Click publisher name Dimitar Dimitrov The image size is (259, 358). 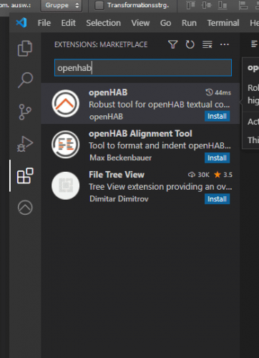click(119, 199)
